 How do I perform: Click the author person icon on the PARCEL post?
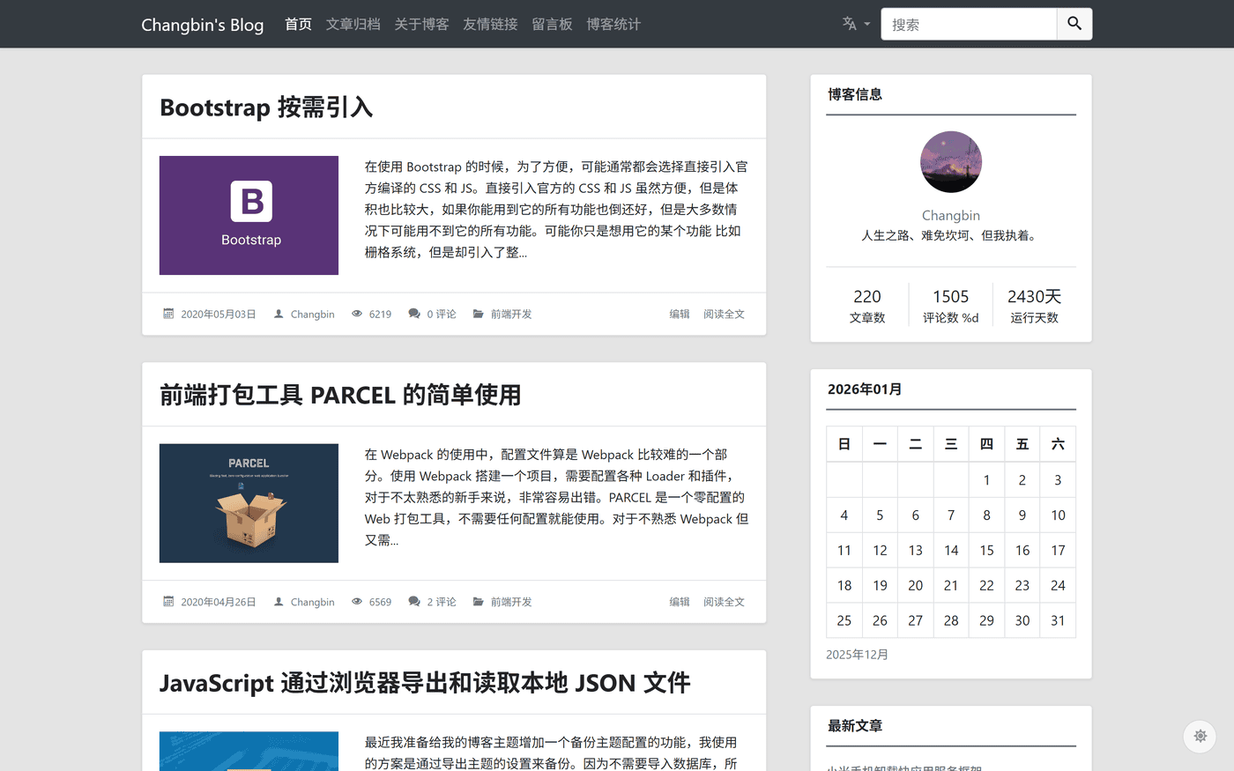point(278,602)
